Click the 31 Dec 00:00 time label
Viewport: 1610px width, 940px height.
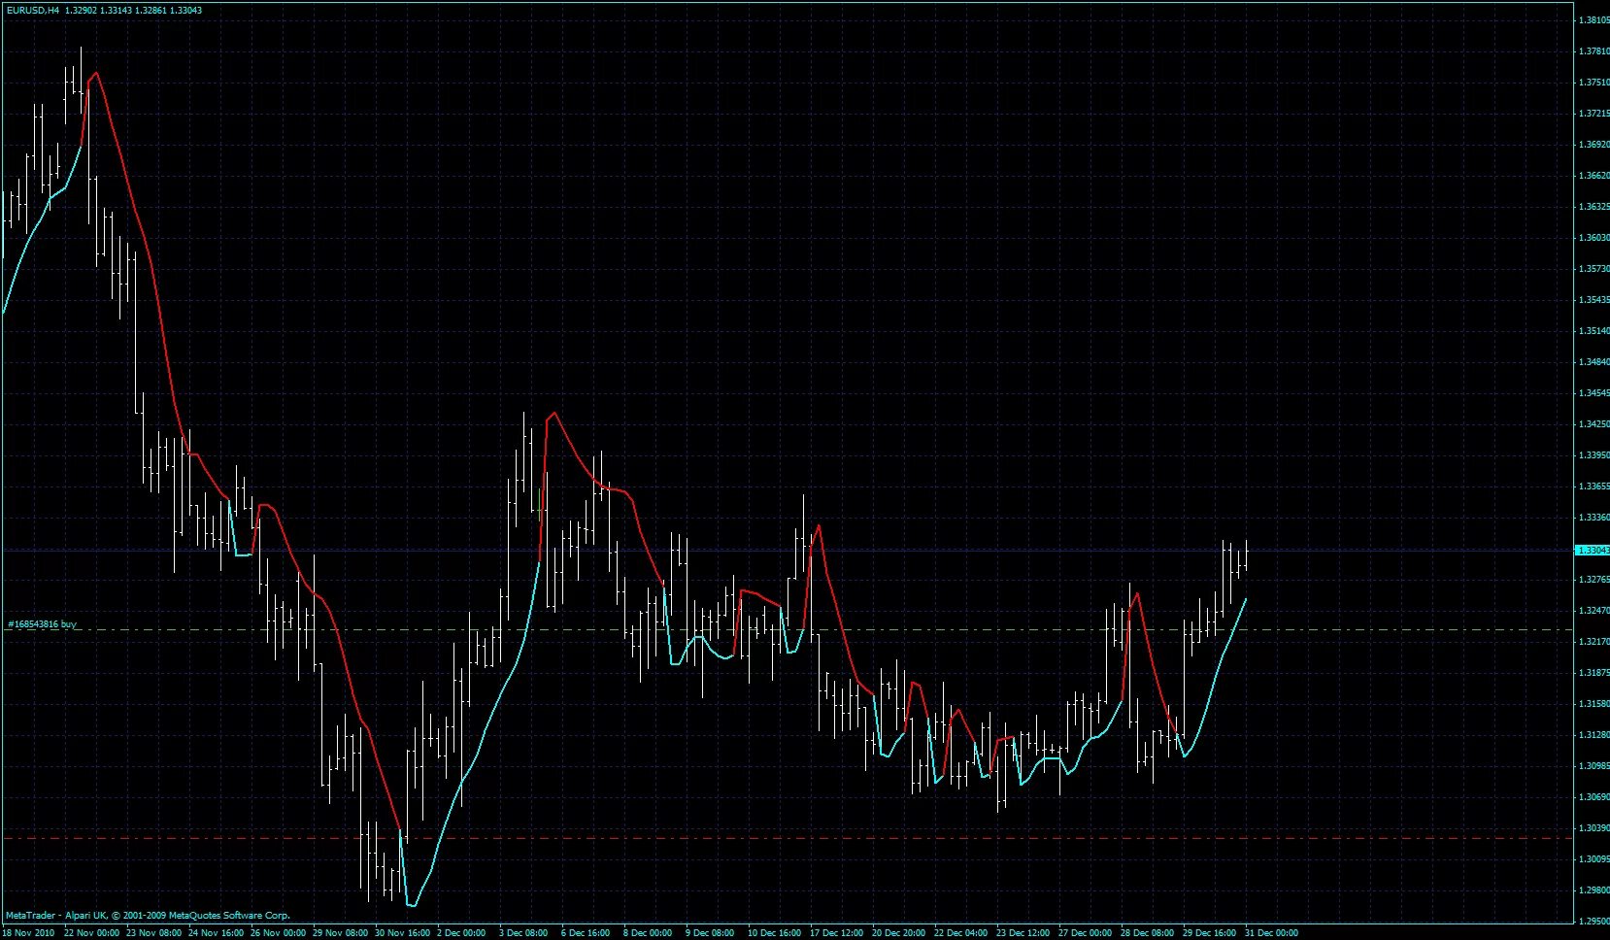1272,933
